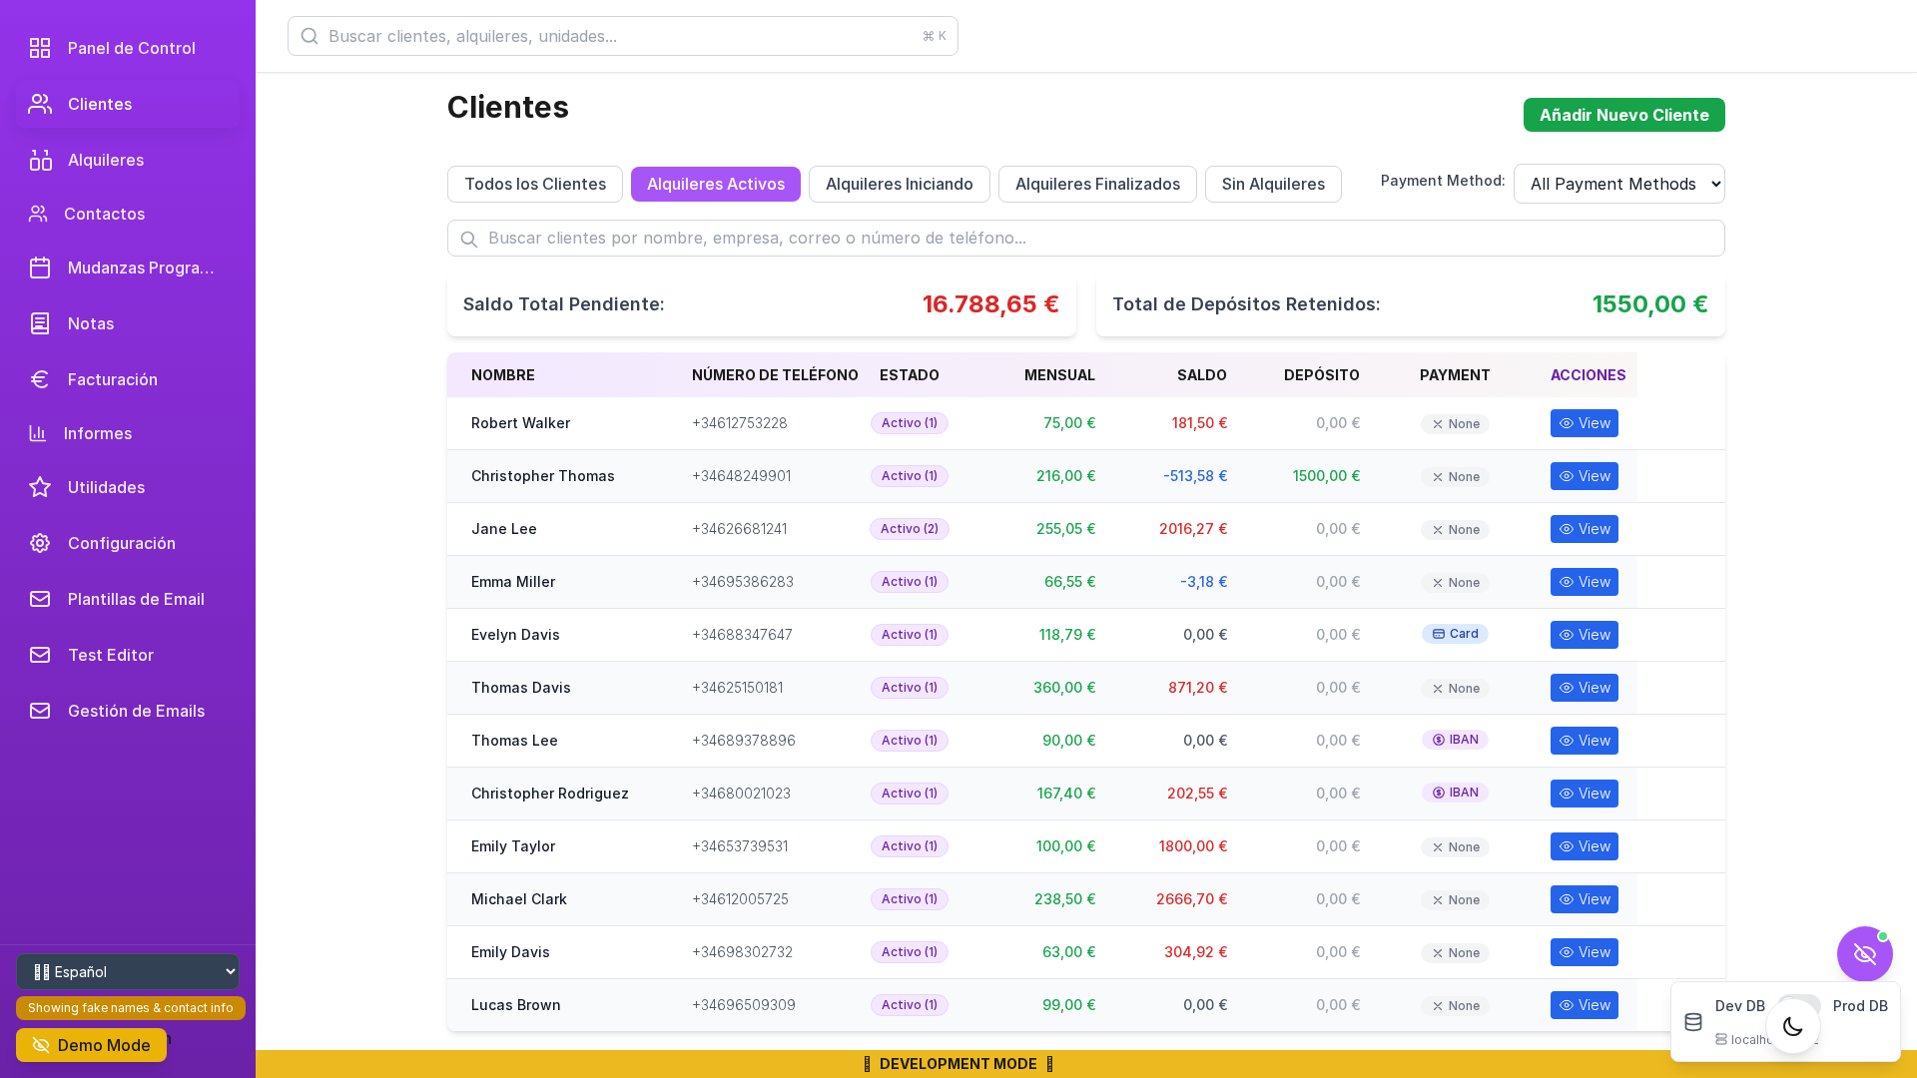Open Configuración gear icon
The image size is (1917, 1078).
40,543
